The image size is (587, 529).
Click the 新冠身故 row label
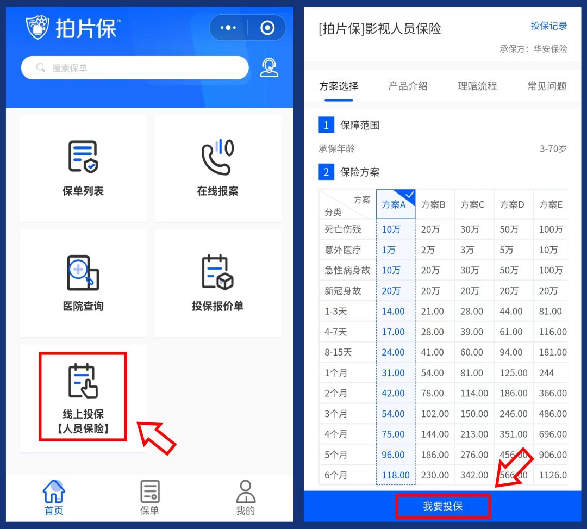click(342, 290)
